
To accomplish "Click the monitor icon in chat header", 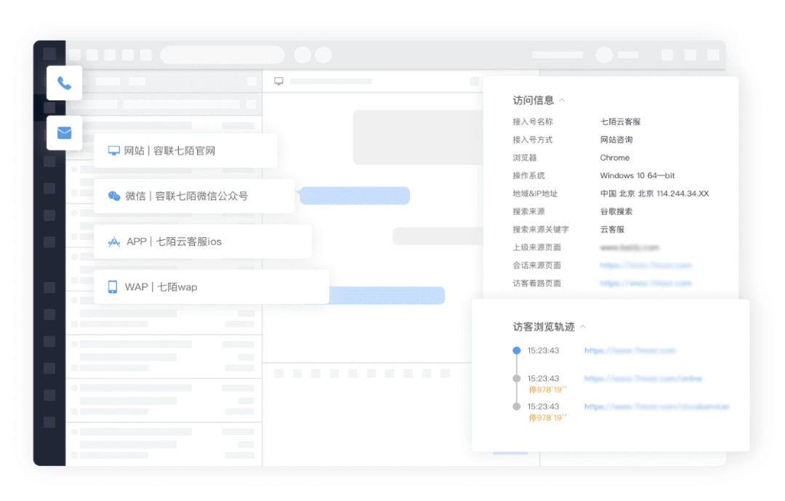I will point(279,81).
